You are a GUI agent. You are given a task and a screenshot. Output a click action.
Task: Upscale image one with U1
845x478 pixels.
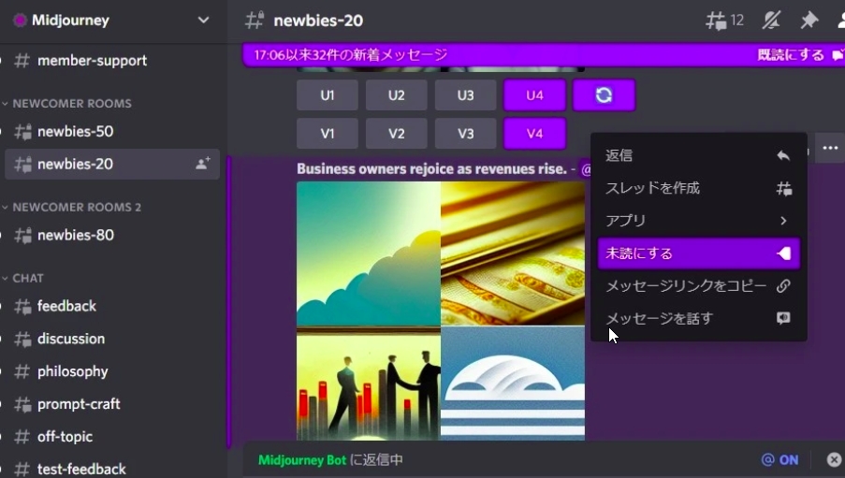[328, 95]
